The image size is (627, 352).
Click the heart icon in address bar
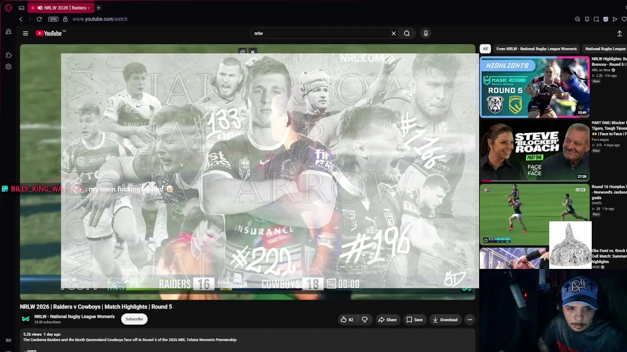point(624,19)
